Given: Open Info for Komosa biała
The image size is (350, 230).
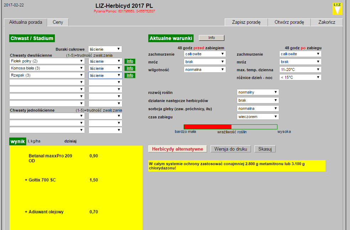Looking at the screenshot, I should tap(130, 68).
